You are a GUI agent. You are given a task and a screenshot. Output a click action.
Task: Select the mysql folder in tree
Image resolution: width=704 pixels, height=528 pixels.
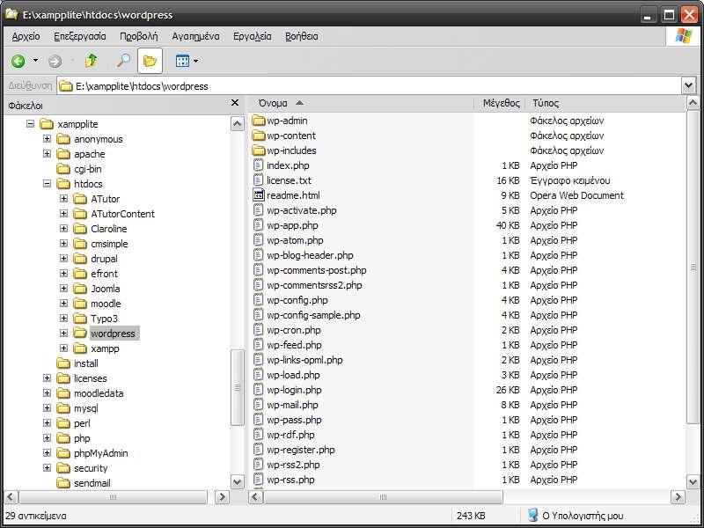pyautogui.click(x=86, y=408)
